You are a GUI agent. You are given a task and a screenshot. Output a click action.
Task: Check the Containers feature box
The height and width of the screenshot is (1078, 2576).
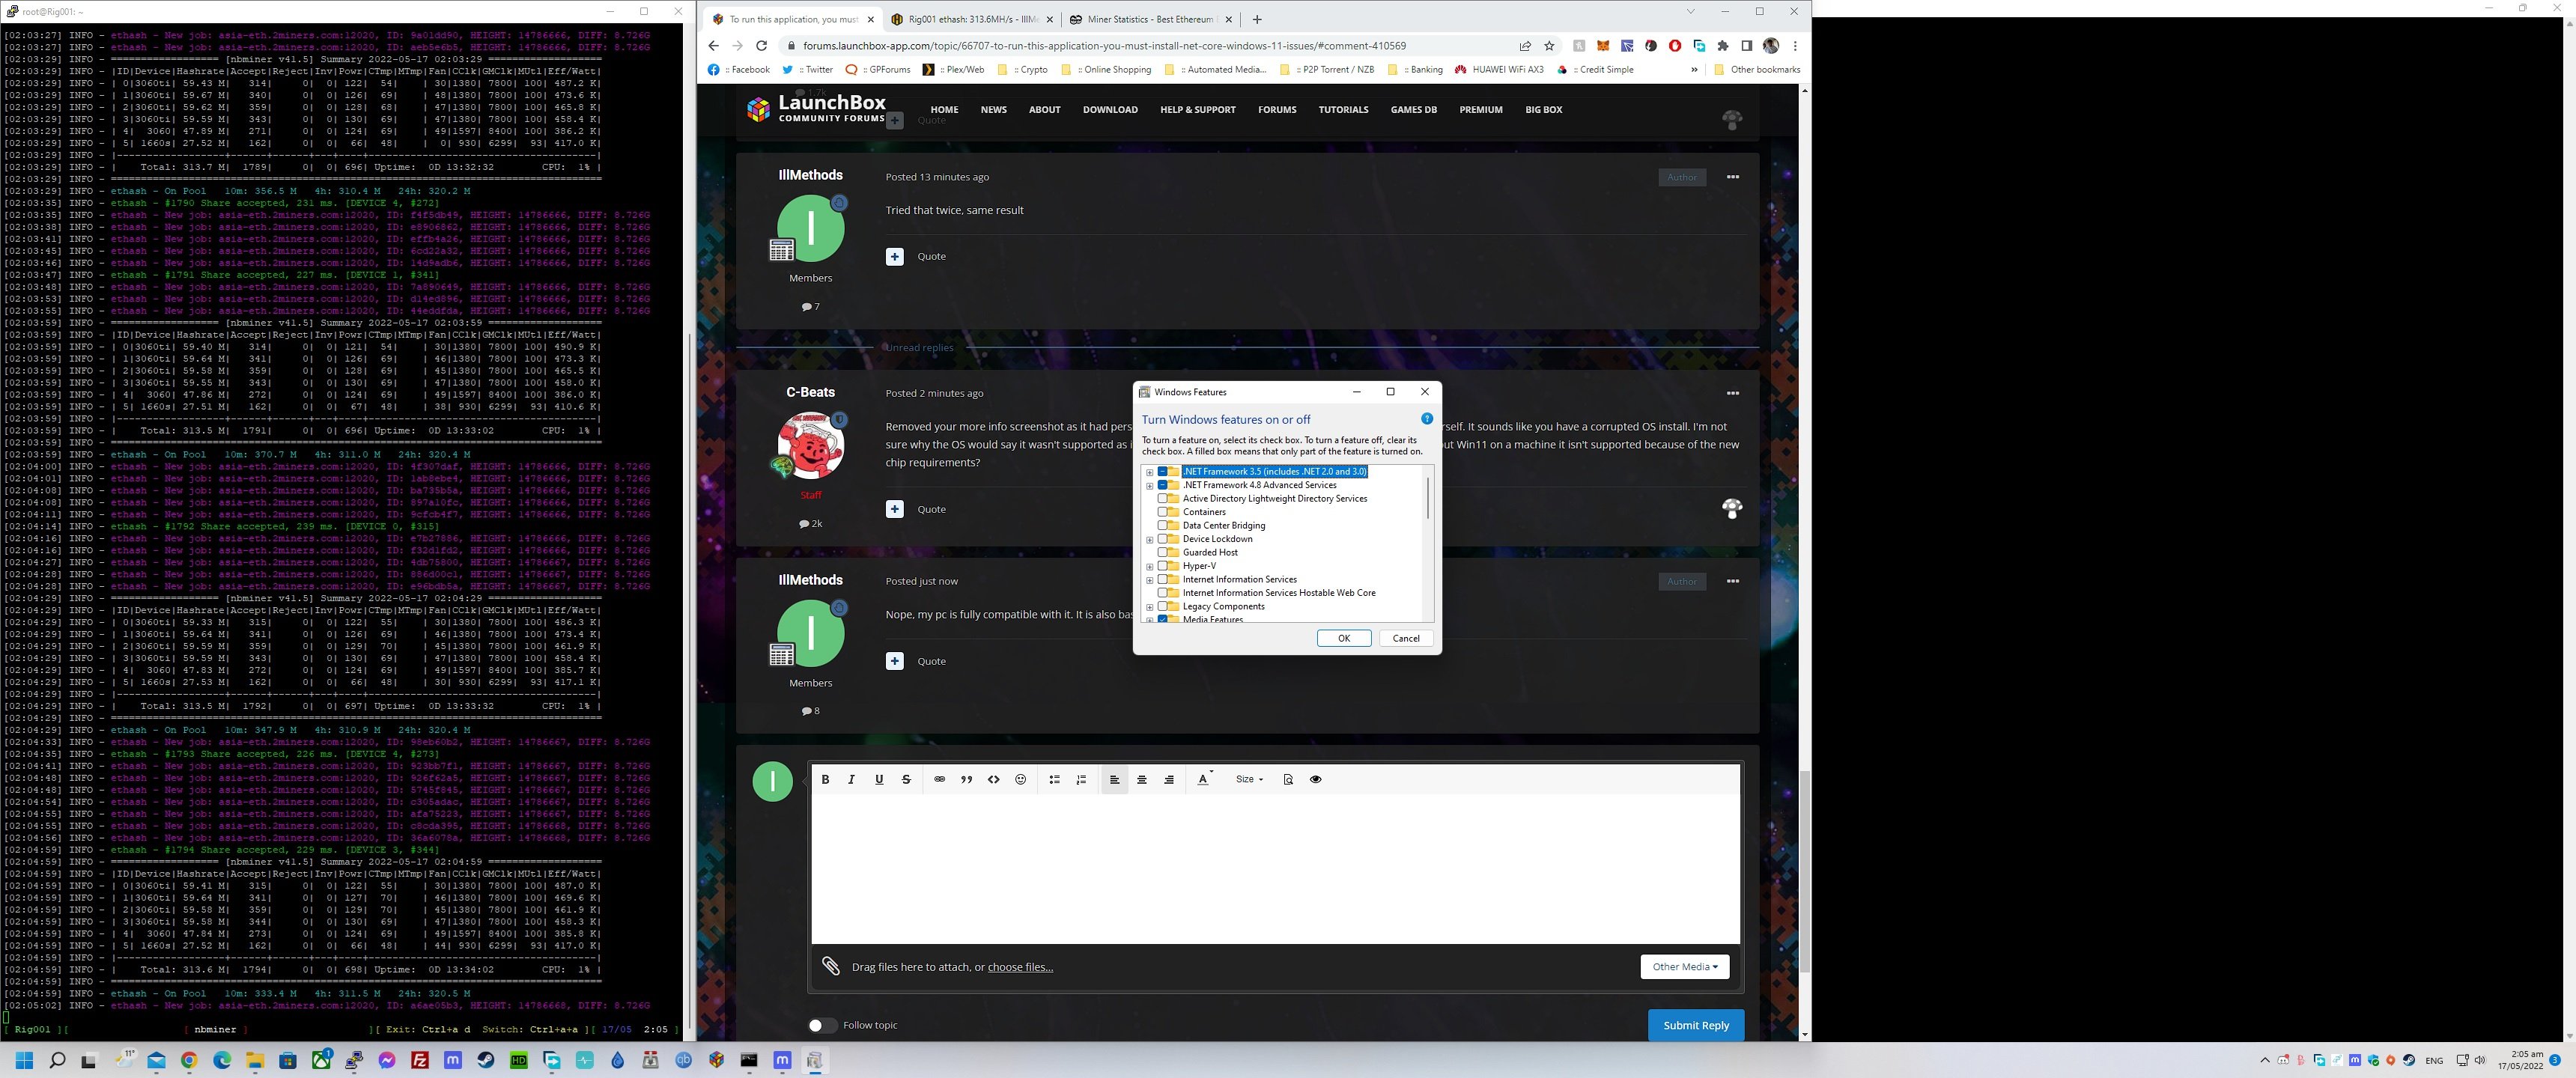[1163, 512]
